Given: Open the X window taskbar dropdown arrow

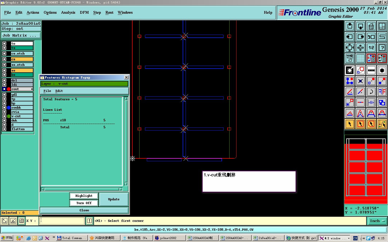Looking at the screenshot, I should point(349,238).
